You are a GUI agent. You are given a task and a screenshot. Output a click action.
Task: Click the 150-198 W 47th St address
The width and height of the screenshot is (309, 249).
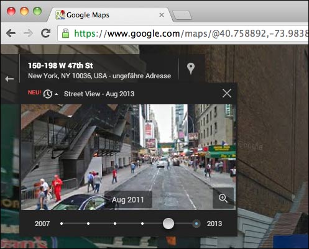pyautogui.click(x=60, y=66)
